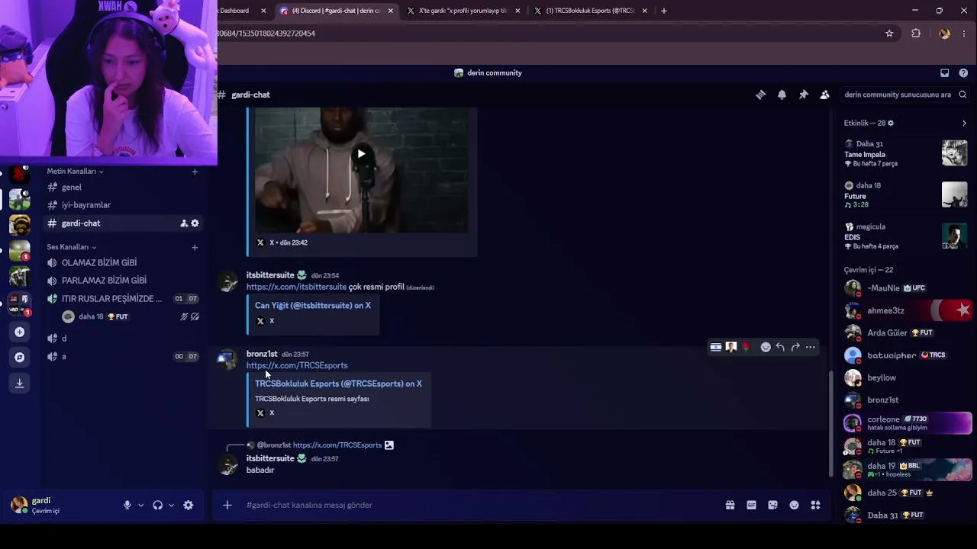Screen dimensions: 977x549
Task: Open a new browser tab
Action: coord(664,11)
